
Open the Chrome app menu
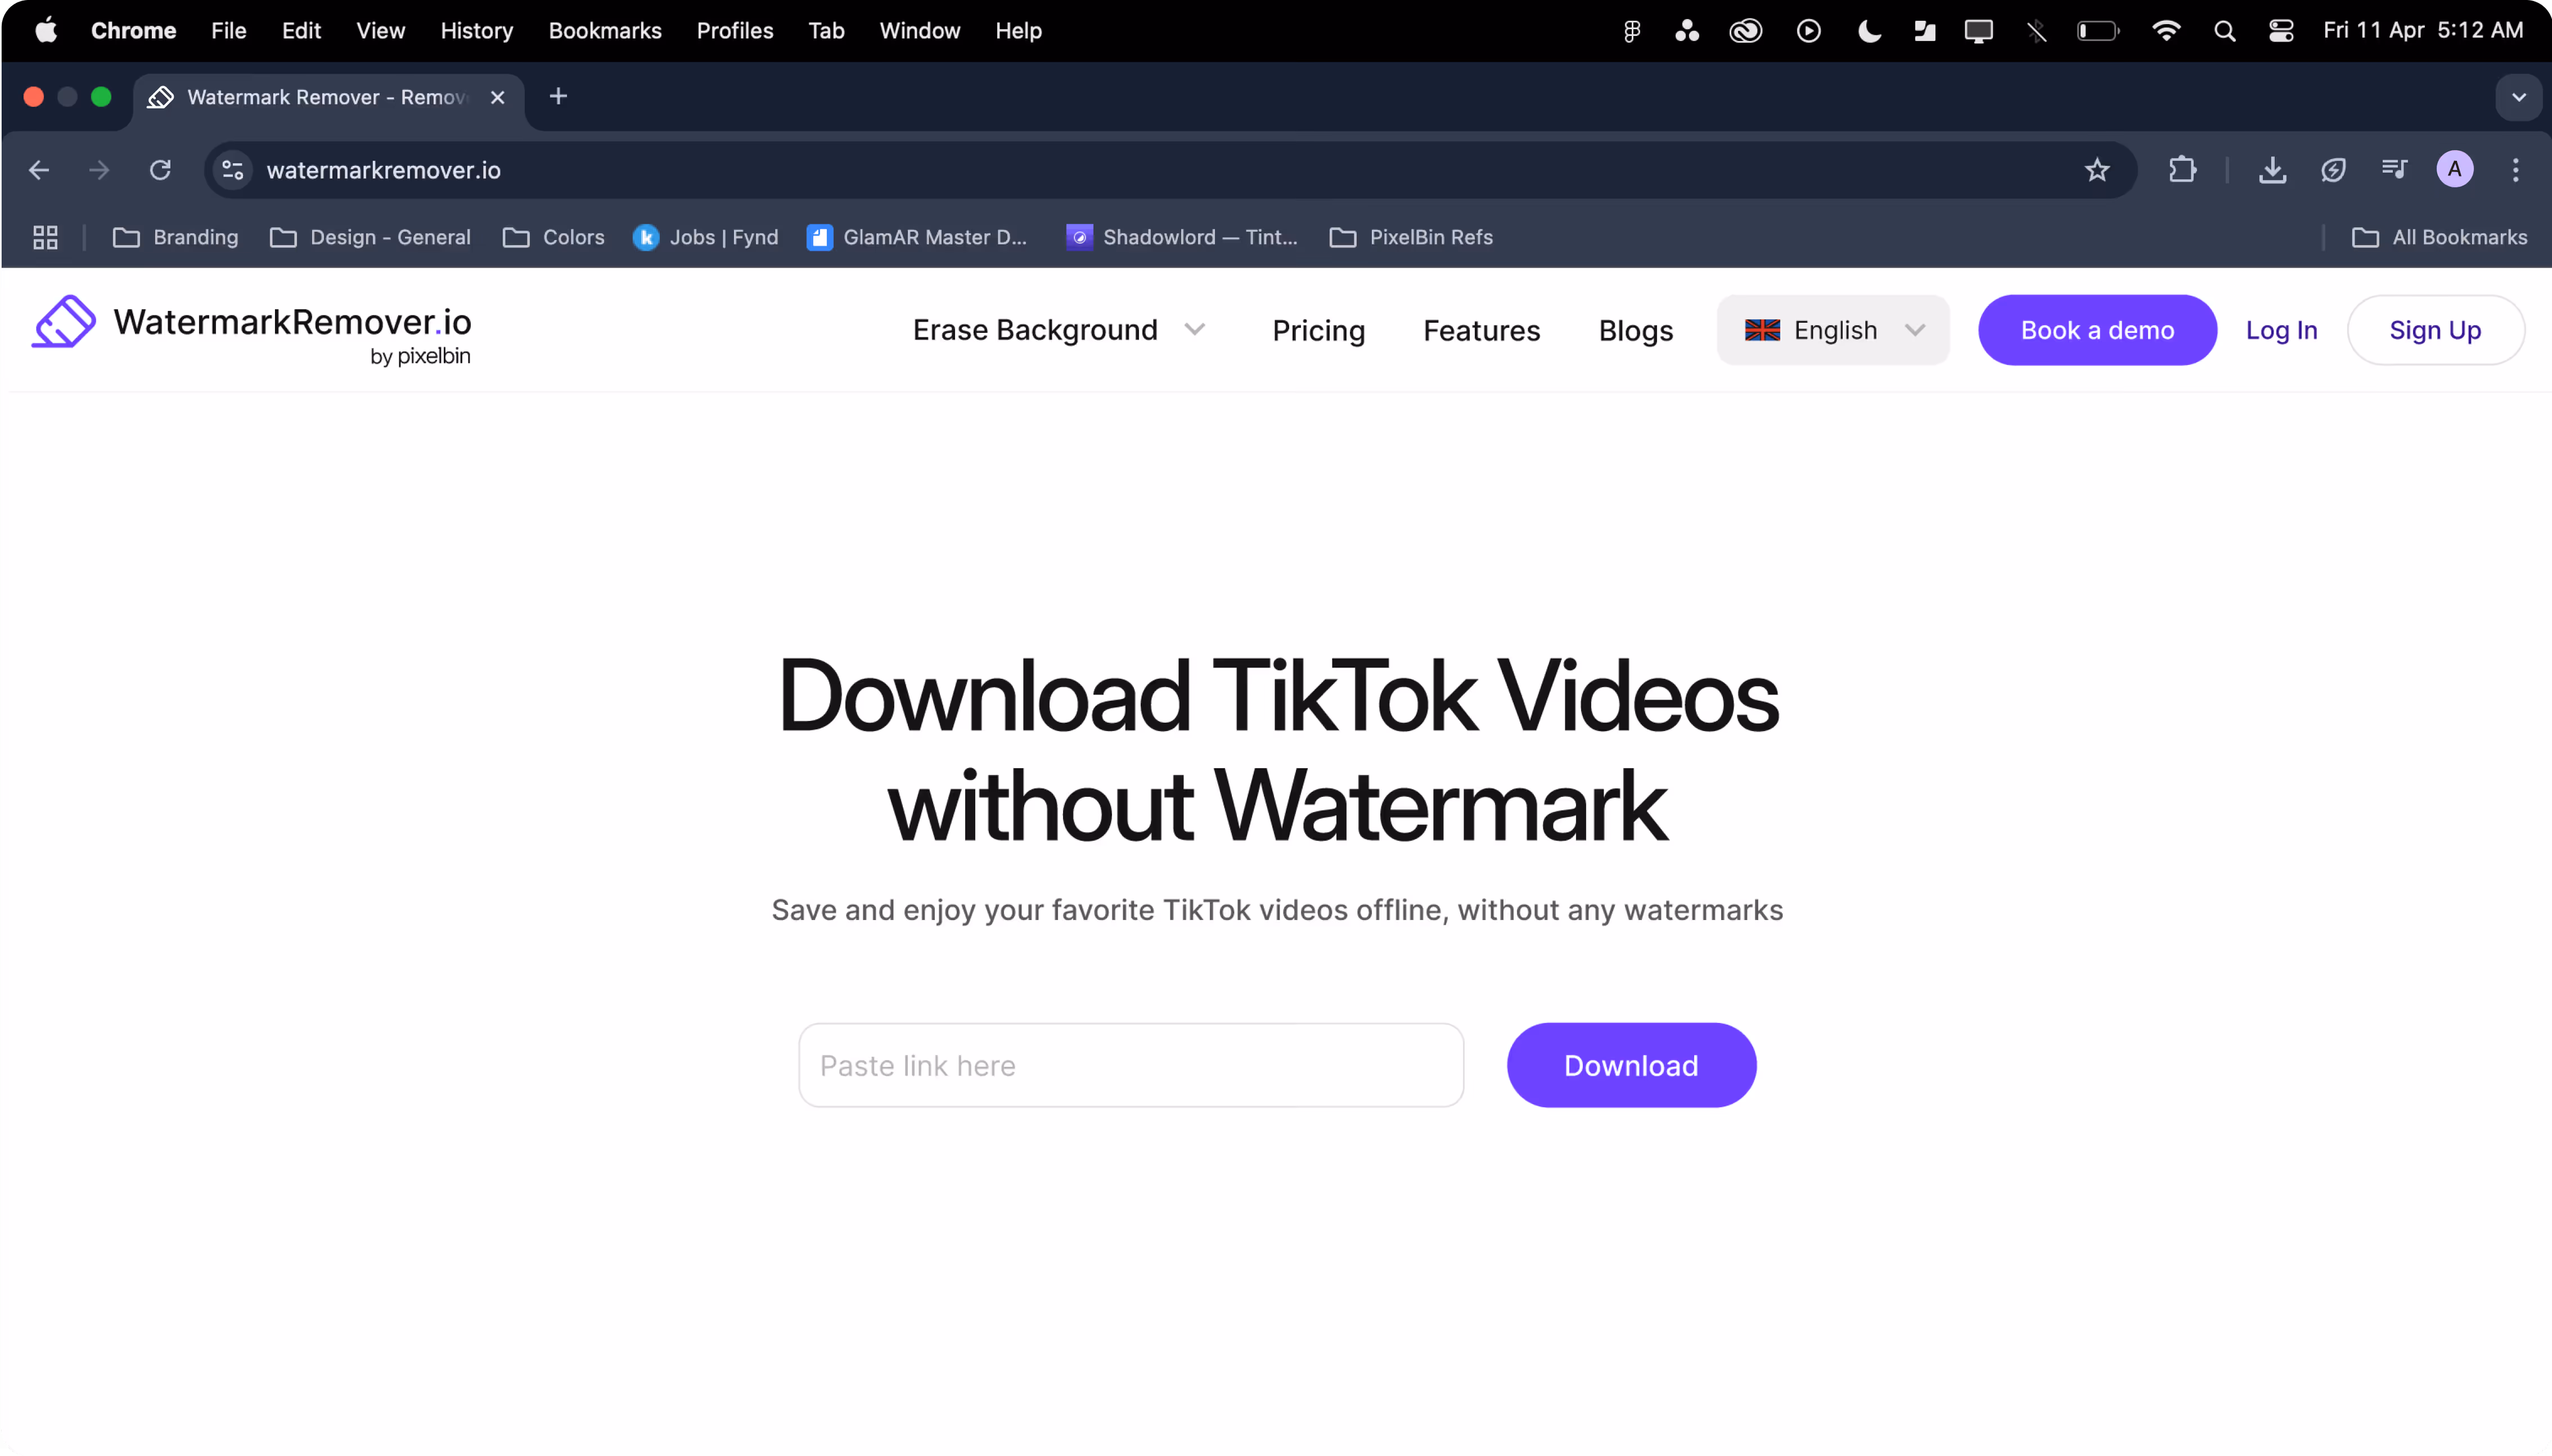coord(133,31)
